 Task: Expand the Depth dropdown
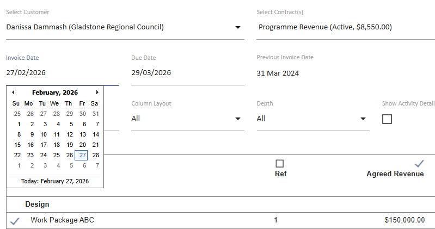363,119
